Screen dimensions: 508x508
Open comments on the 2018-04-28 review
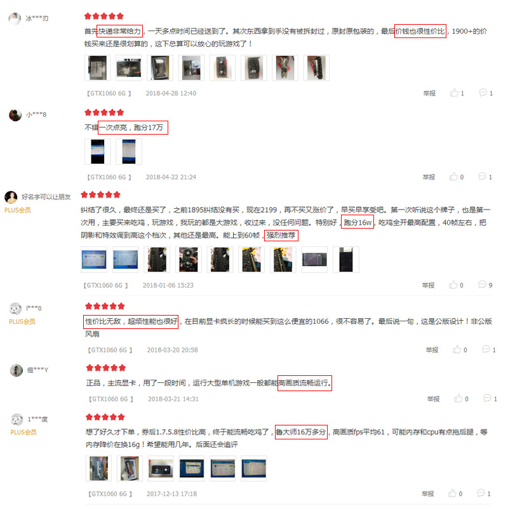coord(483,93)
